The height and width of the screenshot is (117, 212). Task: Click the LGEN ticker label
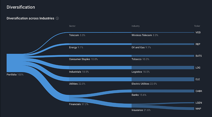[x=199, y=103]
